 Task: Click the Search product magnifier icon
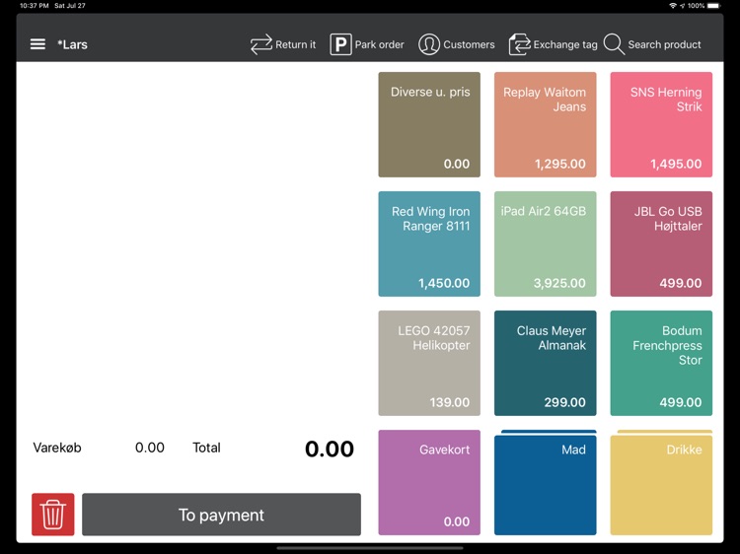click(x=614, y=44)
